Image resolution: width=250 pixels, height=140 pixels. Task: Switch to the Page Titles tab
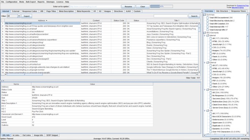tap(51, 11)
